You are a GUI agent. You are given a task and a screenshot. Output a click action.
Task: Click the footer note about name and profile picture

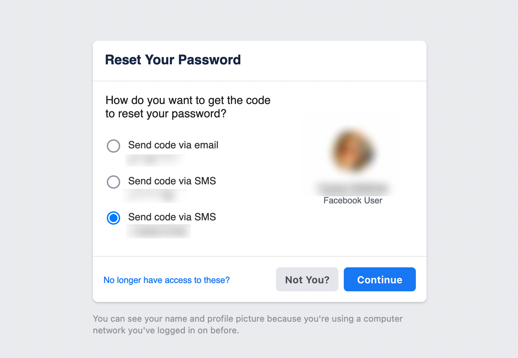(247, 324)
